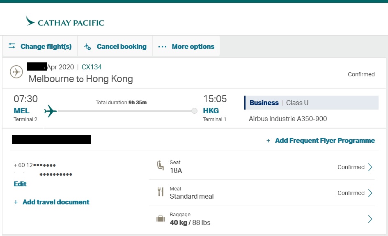
Task: Click the Cathay Pacific brushwing logo
Action: (x=30, y=21)
